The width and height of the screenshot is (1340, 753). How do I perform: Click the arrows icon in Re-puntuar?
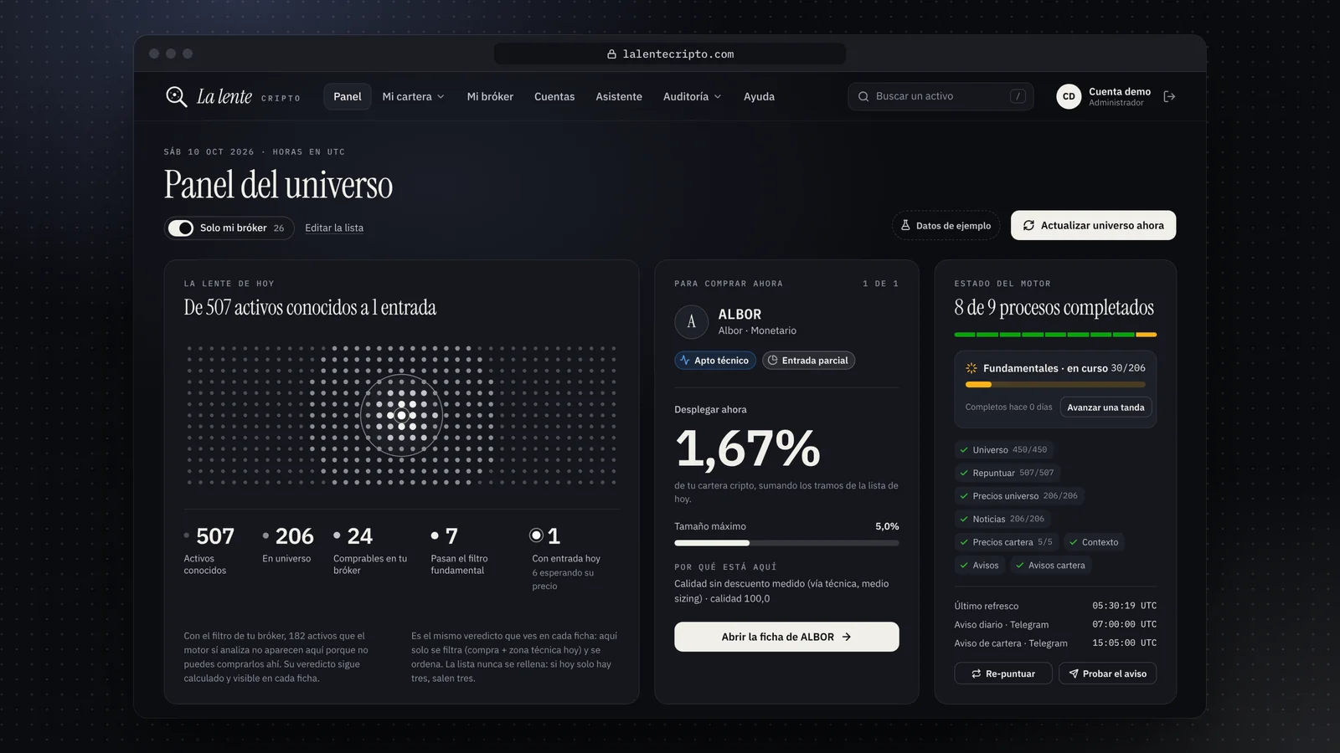(977, 674)
